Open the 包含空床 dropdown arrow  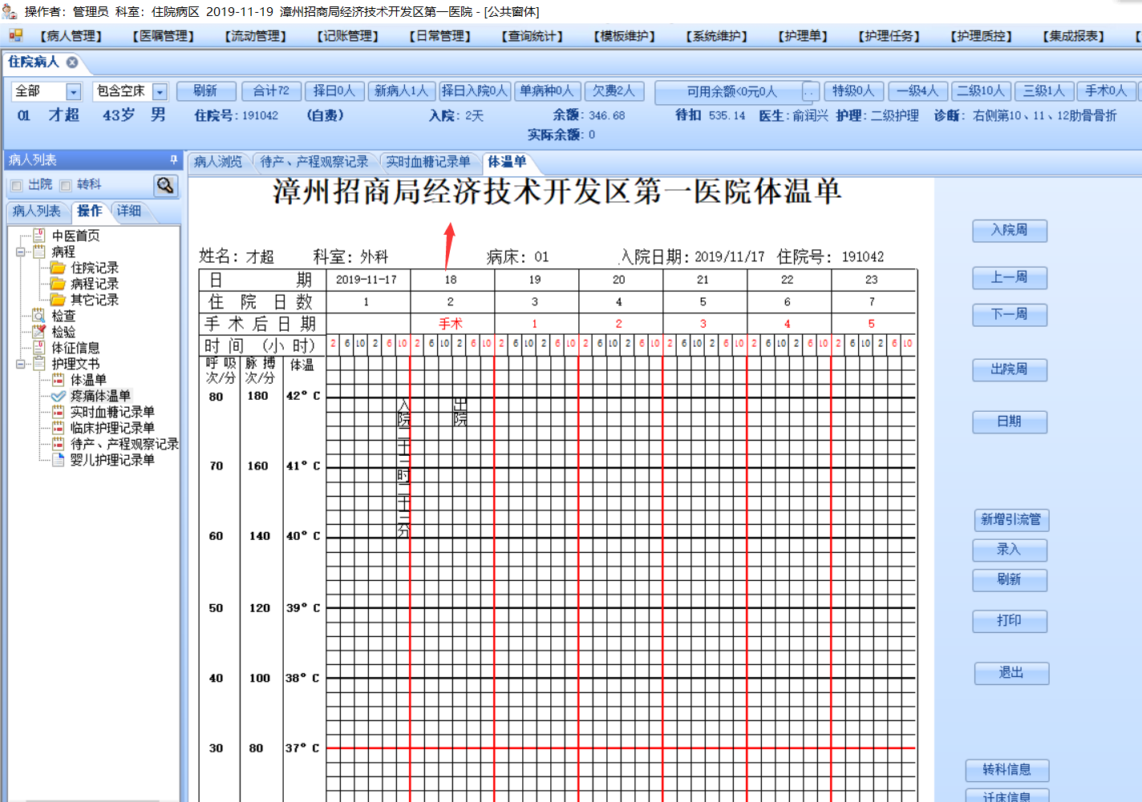pos(160,92)
